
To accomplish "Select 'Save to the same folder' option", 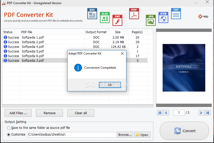I will point(8,128).
